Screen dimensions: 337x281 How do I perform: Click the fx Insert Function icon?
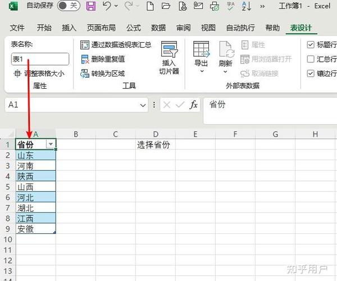point(193,105)
